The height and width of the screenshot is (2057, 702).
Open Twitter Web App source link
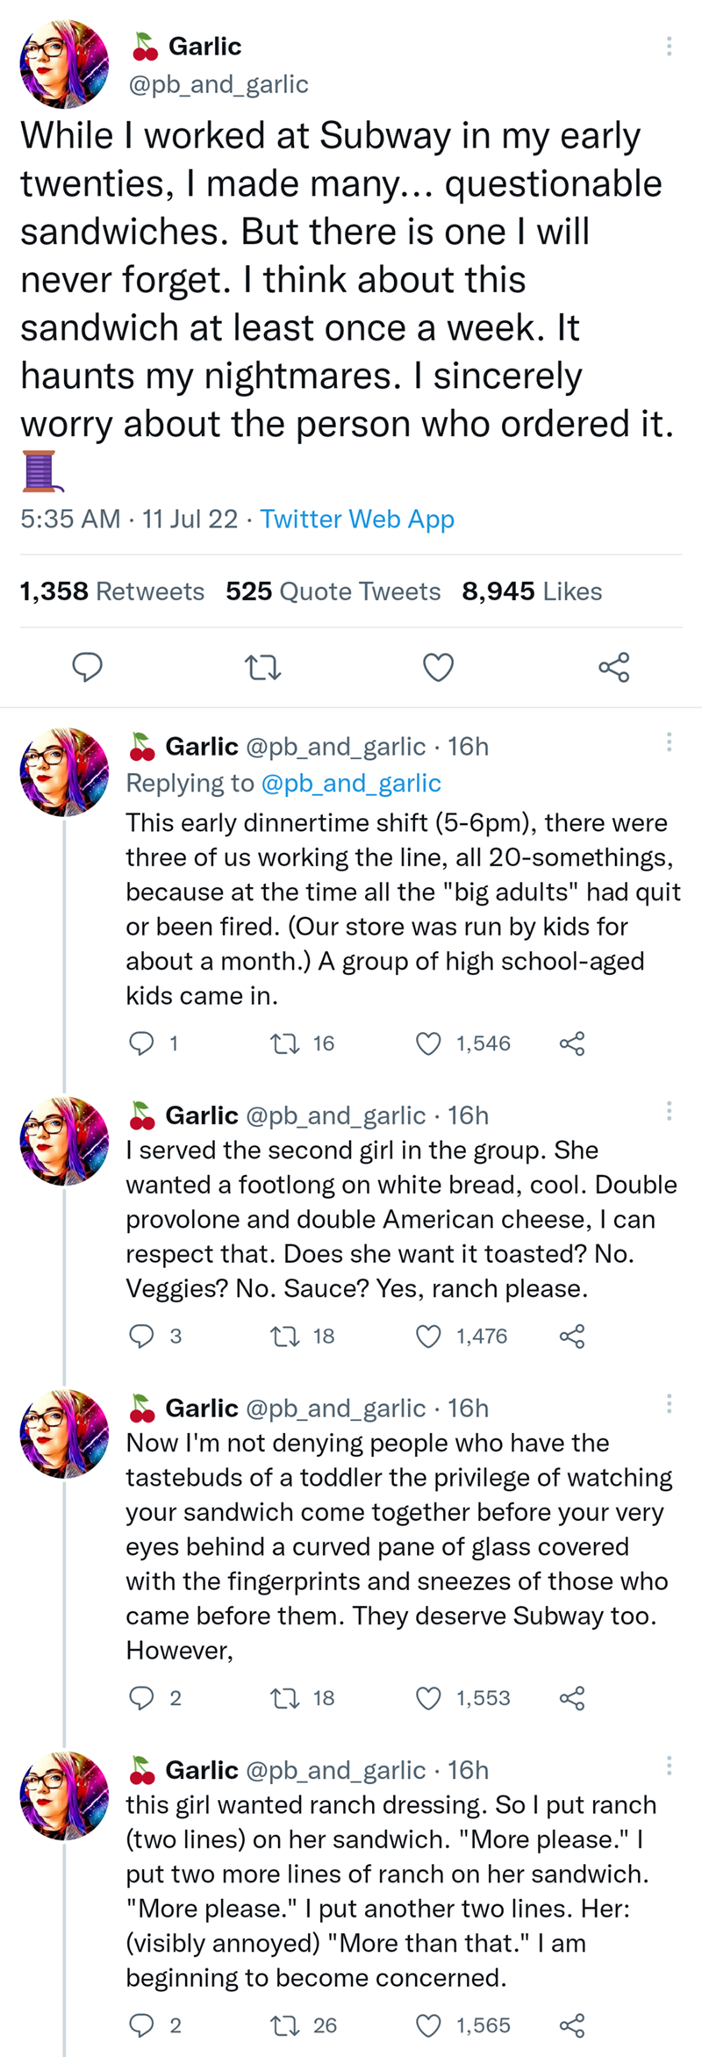coord(357,519)
